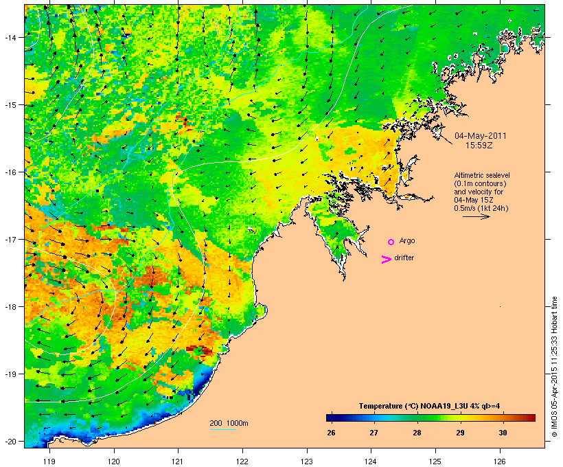Click the -18 latitude axis label
The image size is (563, 467).
click(x=10, y=306)
